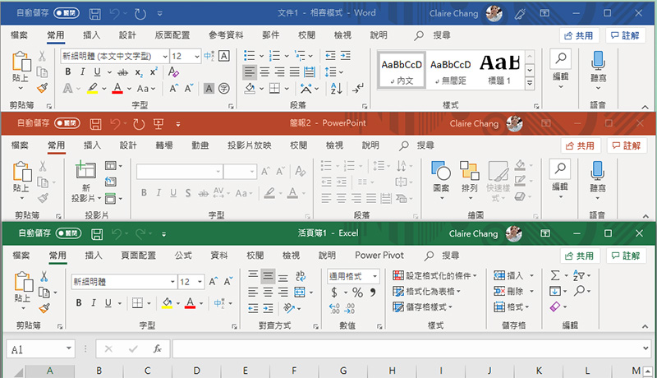Toggle AutoSave switch in PowerPoint title bar

[x=67, y=123]
